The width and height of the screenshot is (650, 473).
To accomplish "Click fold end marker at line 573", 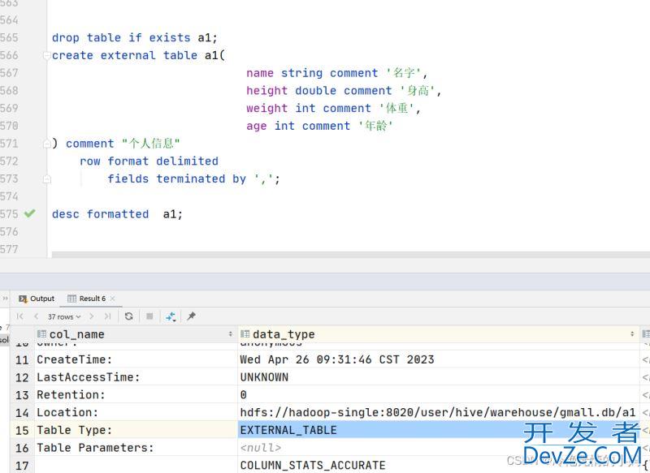I will tap(47, 178).
